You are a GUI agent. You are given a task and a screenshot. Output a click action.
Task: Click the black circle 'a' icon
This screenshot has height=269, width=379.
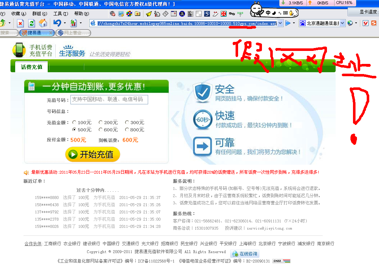pos(182,14)
